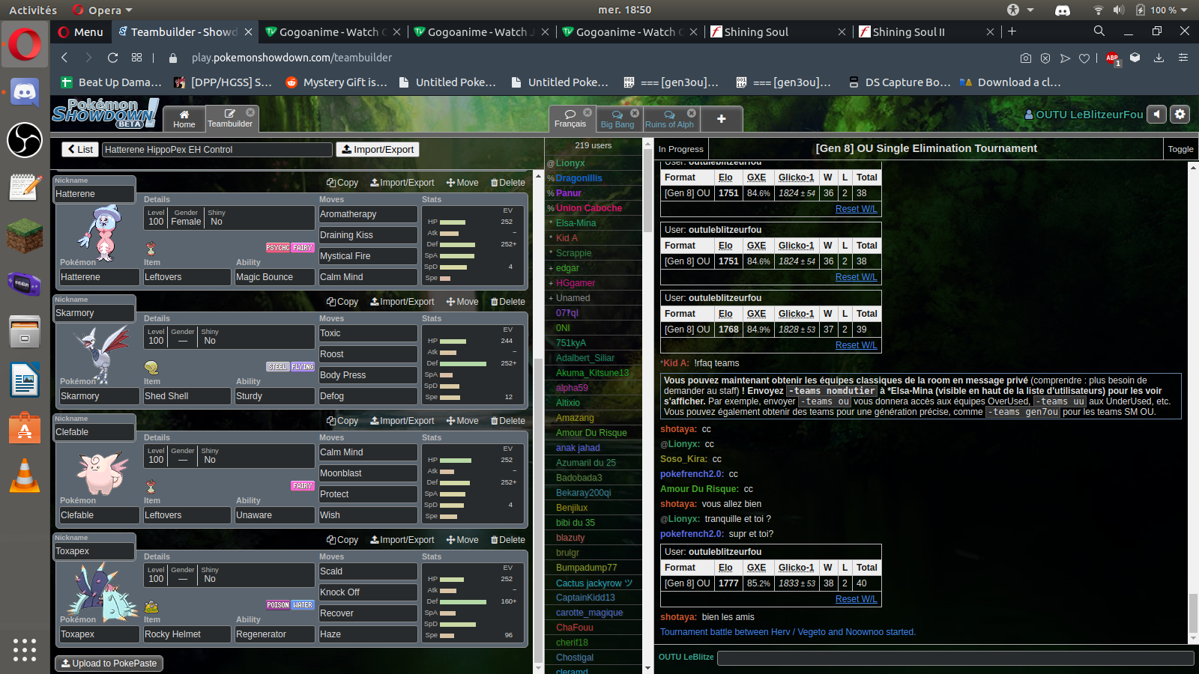This screenshot has width=1199, height=674.
Task: Close the Teambuilder tab in Showdown
Action: click(250, 112)
